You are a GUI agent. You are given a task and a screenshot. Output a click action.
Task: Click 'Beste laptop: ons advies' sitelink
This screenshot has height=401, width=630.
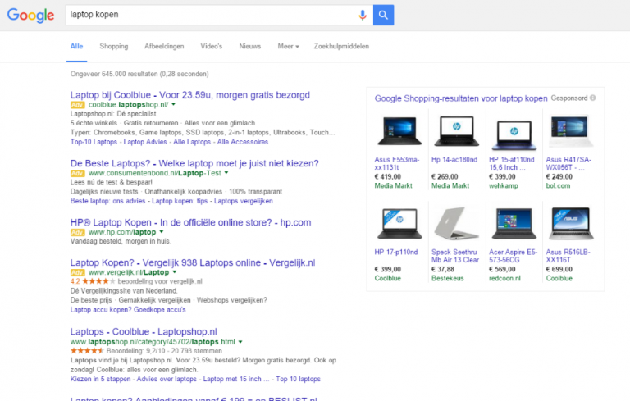click(x=107, y=201)
